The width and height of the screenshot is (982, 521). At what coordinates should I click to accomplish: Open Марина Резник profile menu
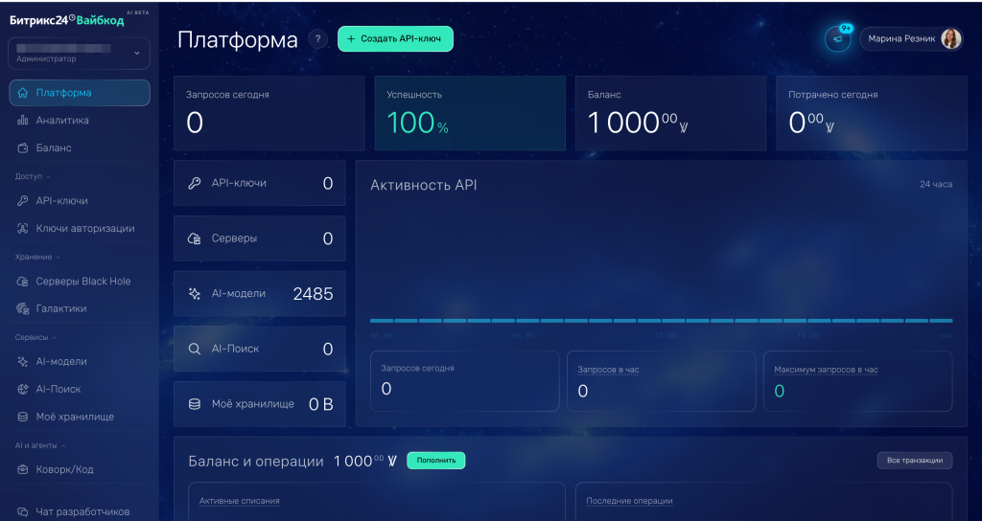coord(911,38)
